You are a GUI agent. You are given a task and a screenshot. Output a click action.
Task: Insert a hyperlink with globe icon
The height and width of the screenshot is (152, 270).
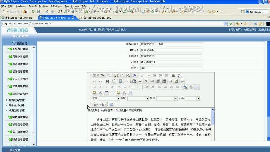185,87
